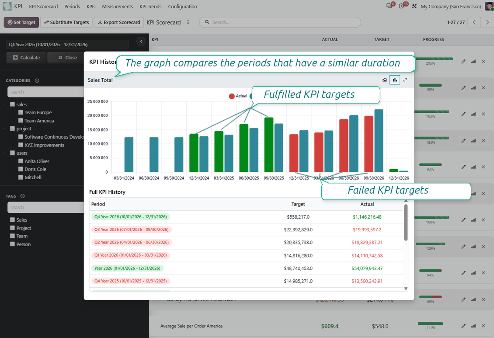Viewport: 494px width, 338px height.
Task: Check the Person tag checkbox
Action: click(13, 244)
